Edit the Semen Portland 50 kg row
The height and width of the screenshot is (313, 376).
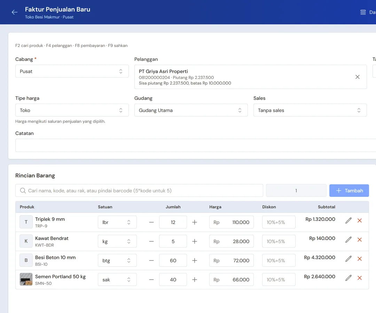(348, 278)
